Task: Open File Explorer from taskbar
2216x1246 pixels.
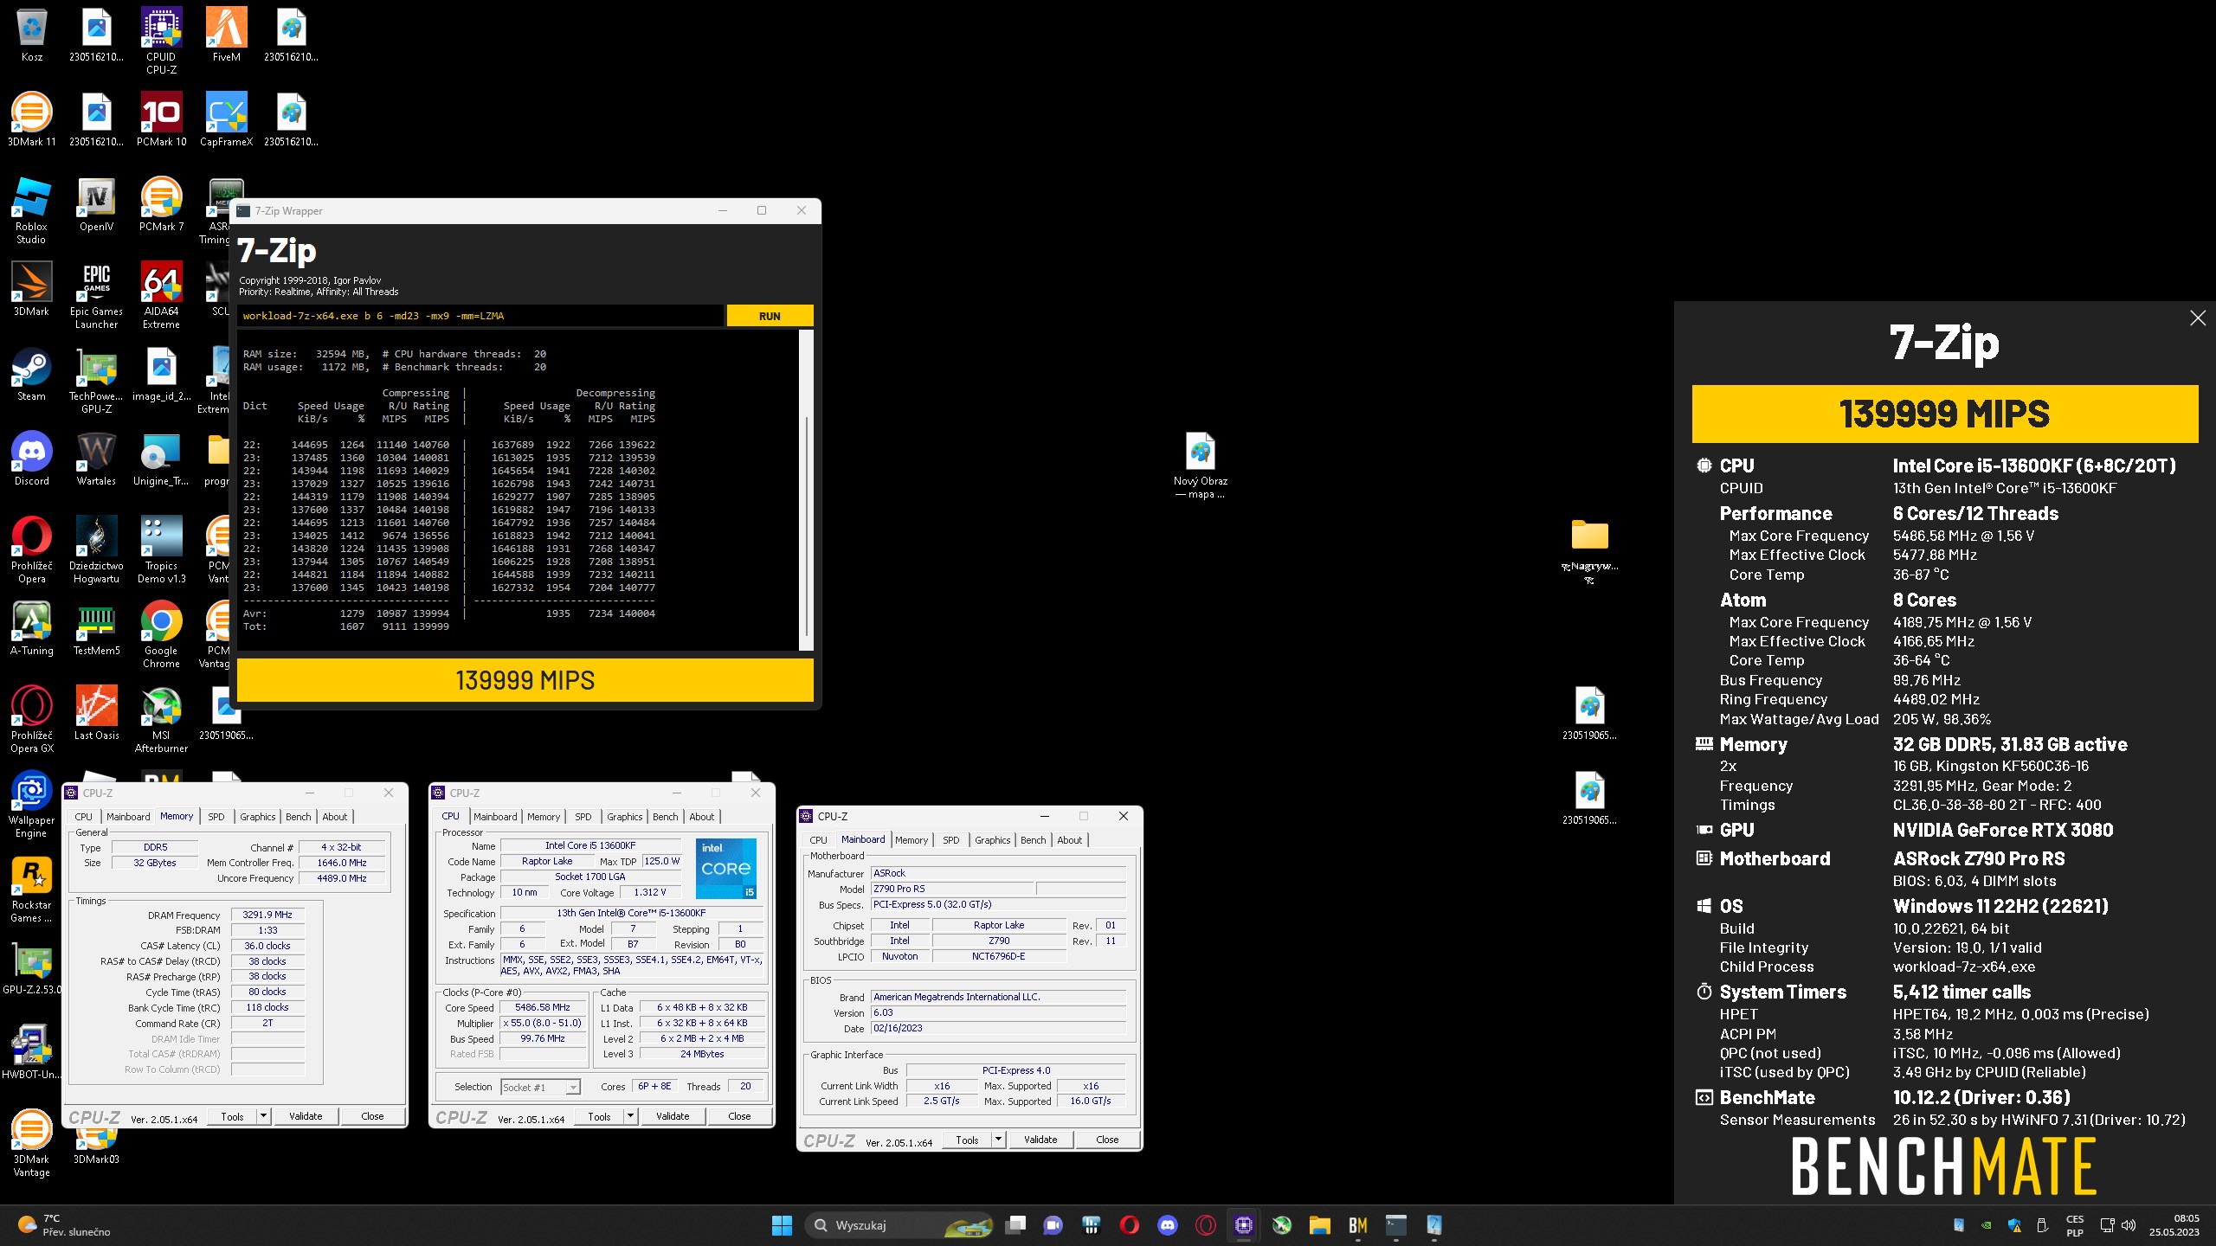Action: [1319, 1225]
